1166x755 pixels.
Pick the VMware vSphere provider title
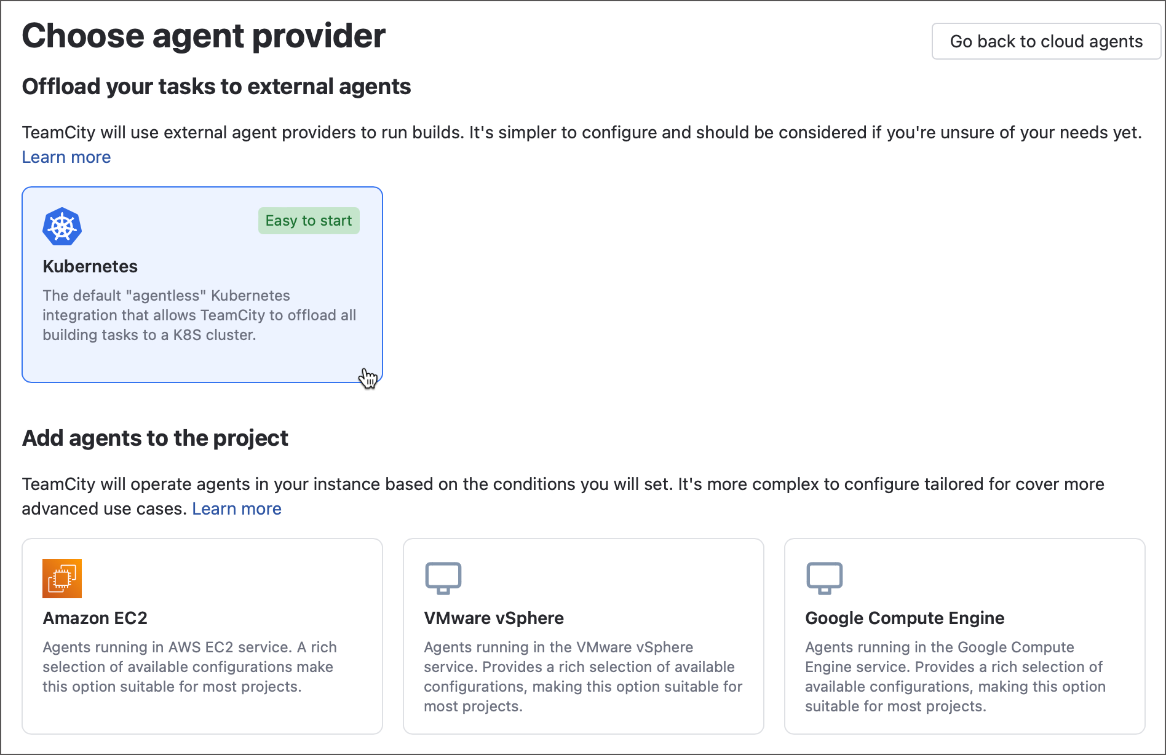pos(494,618)
